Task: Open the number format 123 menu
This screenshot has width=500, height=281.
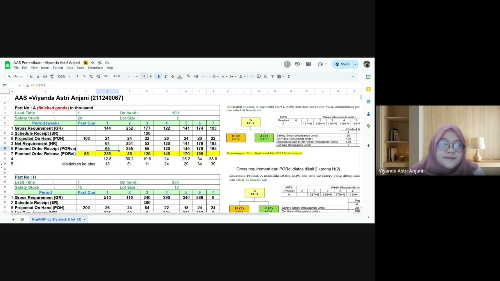Action: (x=105, y=76)
